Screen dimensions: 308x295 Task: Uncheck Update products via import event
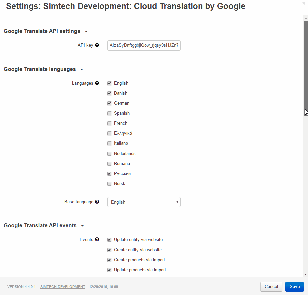(x=109, y=270)
